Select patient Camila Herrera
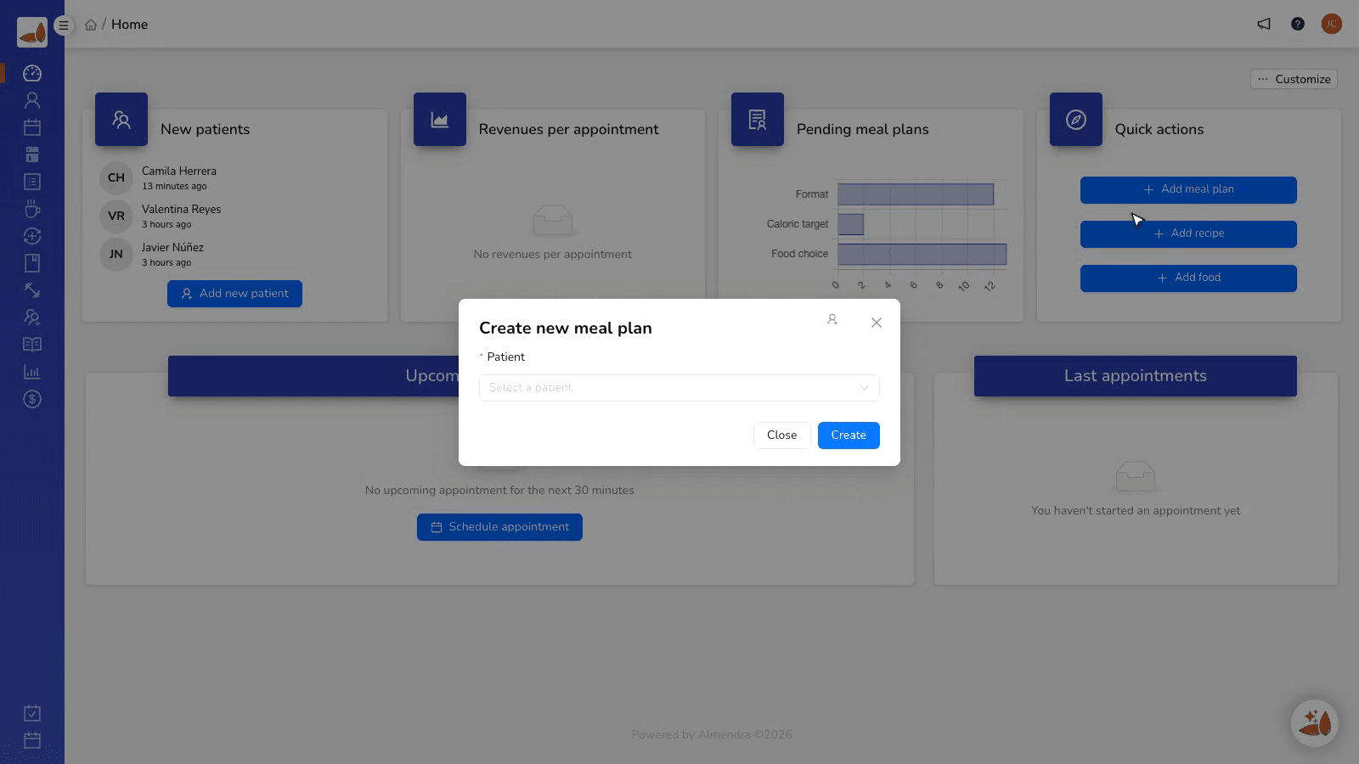1359x764 pixels. pos(179,171)
